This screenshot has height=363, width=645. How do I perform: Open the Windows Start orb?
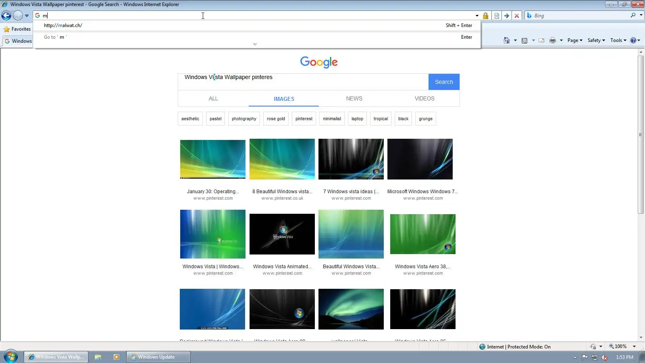coord(11,357)
